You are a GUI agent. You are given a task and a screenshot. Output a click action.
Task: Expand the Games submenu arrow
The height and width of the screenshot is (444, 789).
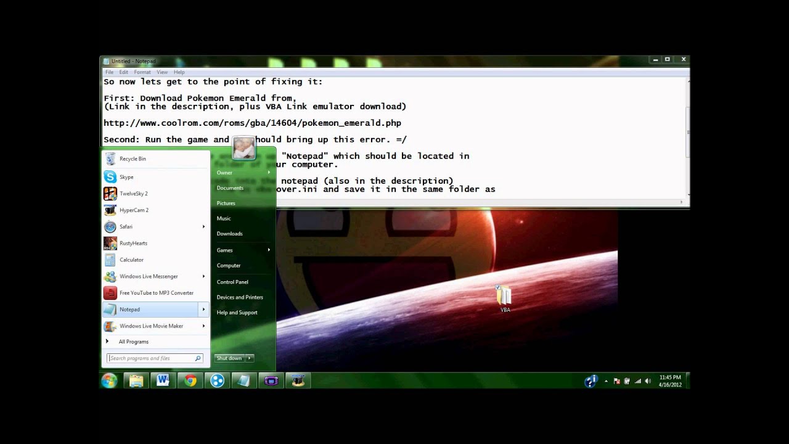[269, 250]
